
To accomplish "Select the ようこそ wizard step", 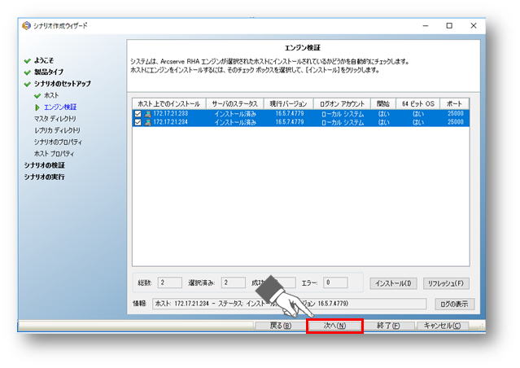I will tap(44, 61).
